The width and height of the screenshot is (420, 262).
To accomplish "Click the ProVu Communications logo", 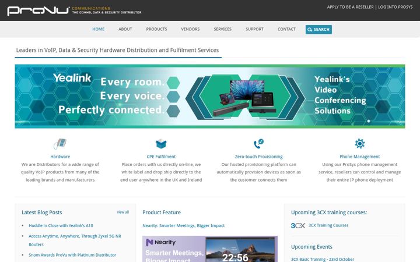I will 74,10.
